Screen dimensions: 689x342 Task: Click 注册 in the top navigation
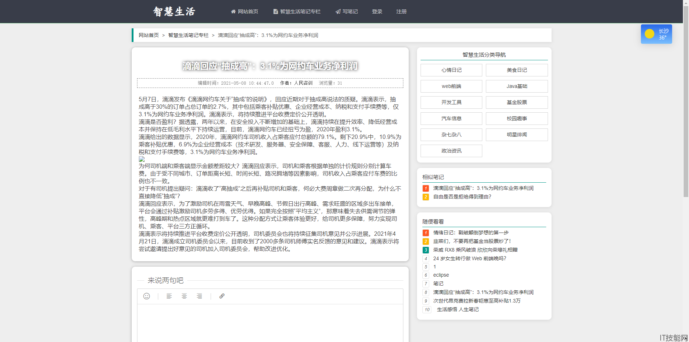402,11
